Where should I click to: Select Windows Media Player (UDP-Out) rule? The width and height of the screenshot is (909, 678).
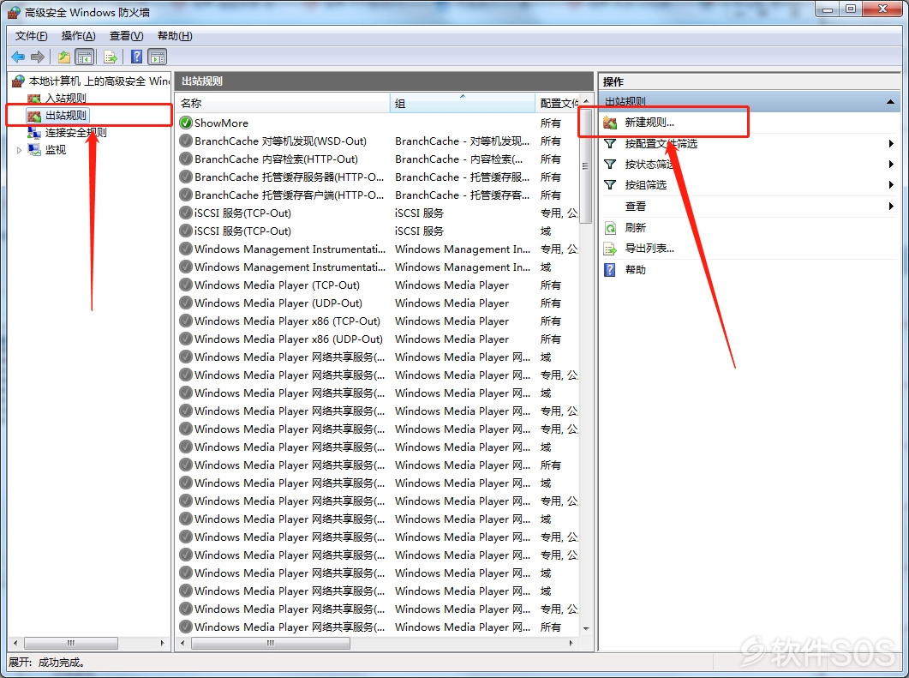pos(379,303)
